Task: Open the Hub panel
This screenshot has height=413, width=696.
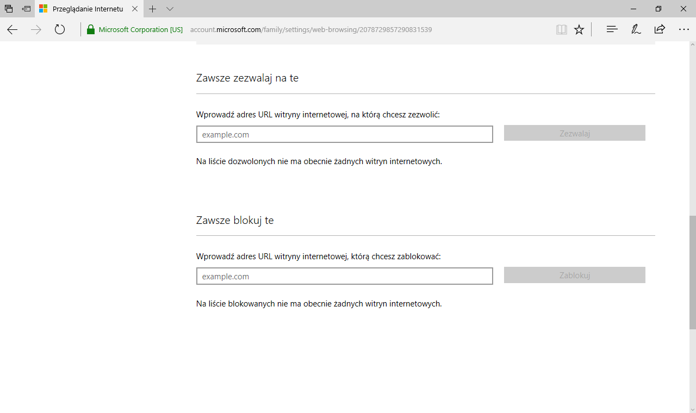Action: point(612,30)
